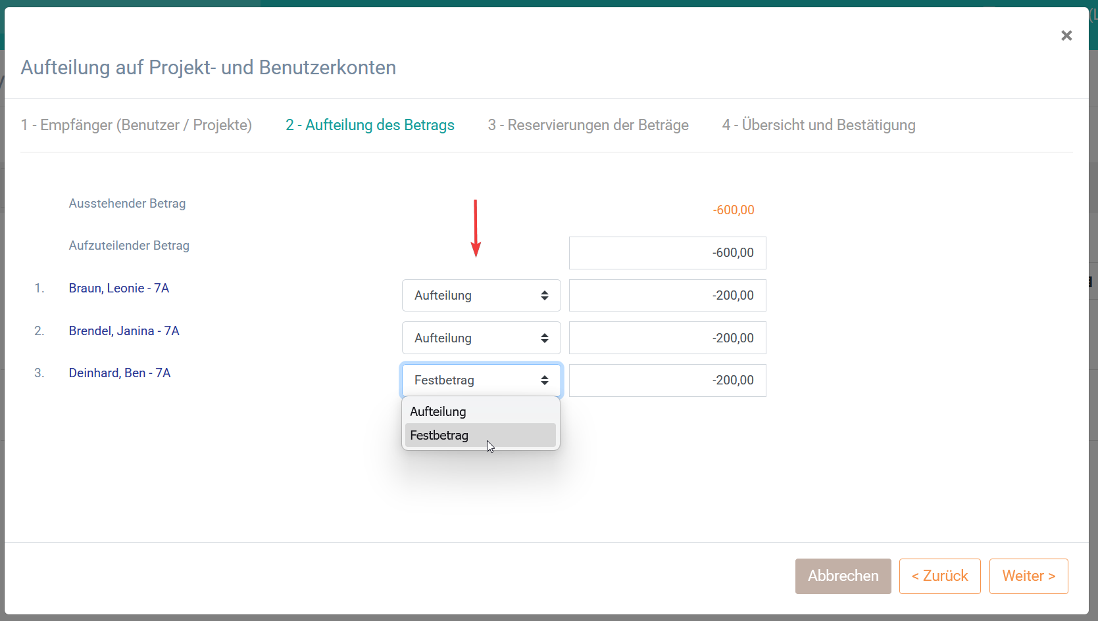Edit the amount field for Brendel, Janina
Image resolution: width=1098 pixels, height=621 pixels.
[x=667, y=338]
